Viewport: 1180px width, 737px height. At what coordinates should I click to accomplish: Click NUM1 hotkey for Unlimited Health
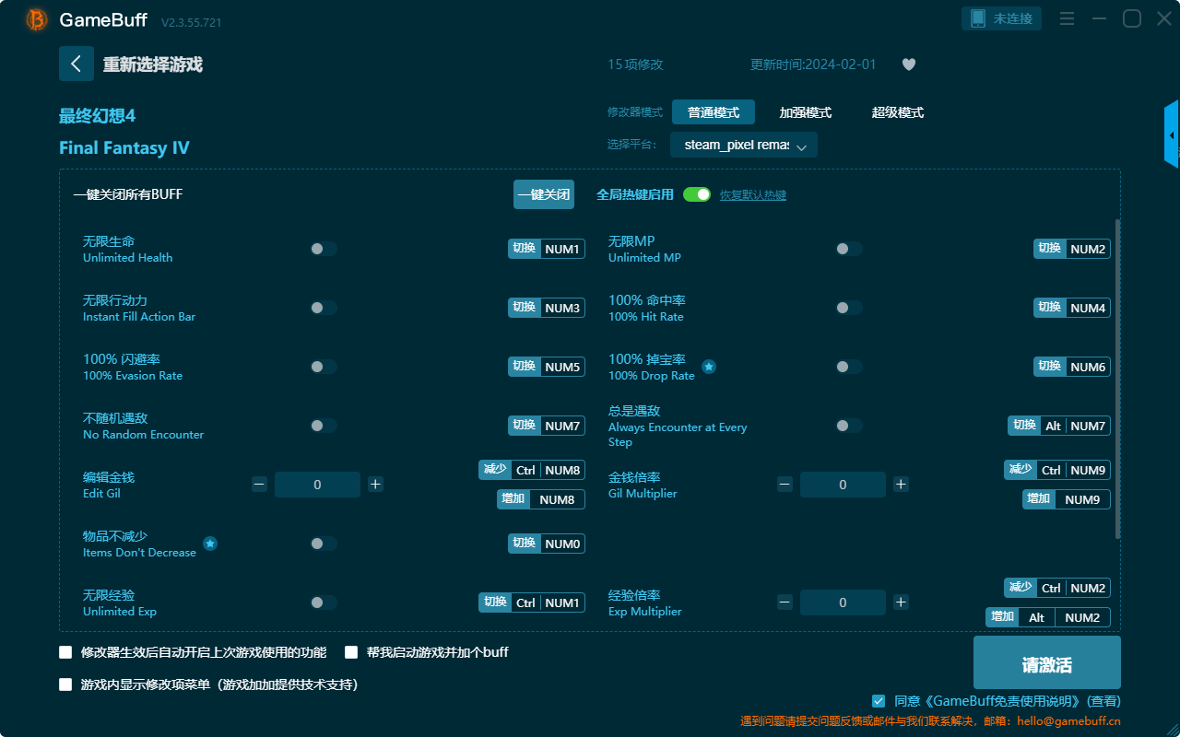click(547, 249)
